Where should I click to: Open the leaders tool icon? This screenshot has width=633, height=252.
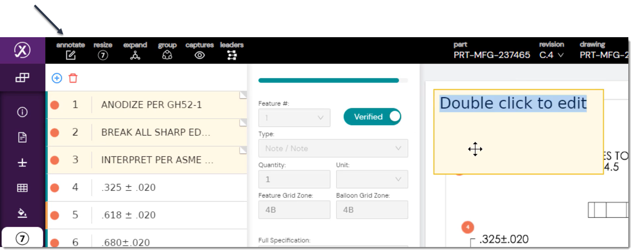coord(232,55)
